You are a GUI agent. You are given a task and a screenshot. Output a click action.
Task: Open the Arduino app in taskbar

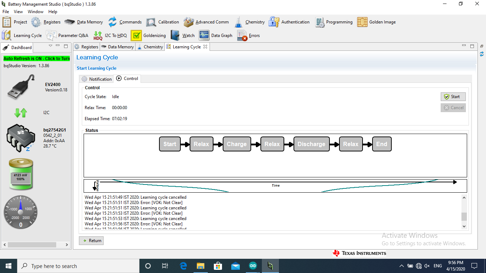253,266
